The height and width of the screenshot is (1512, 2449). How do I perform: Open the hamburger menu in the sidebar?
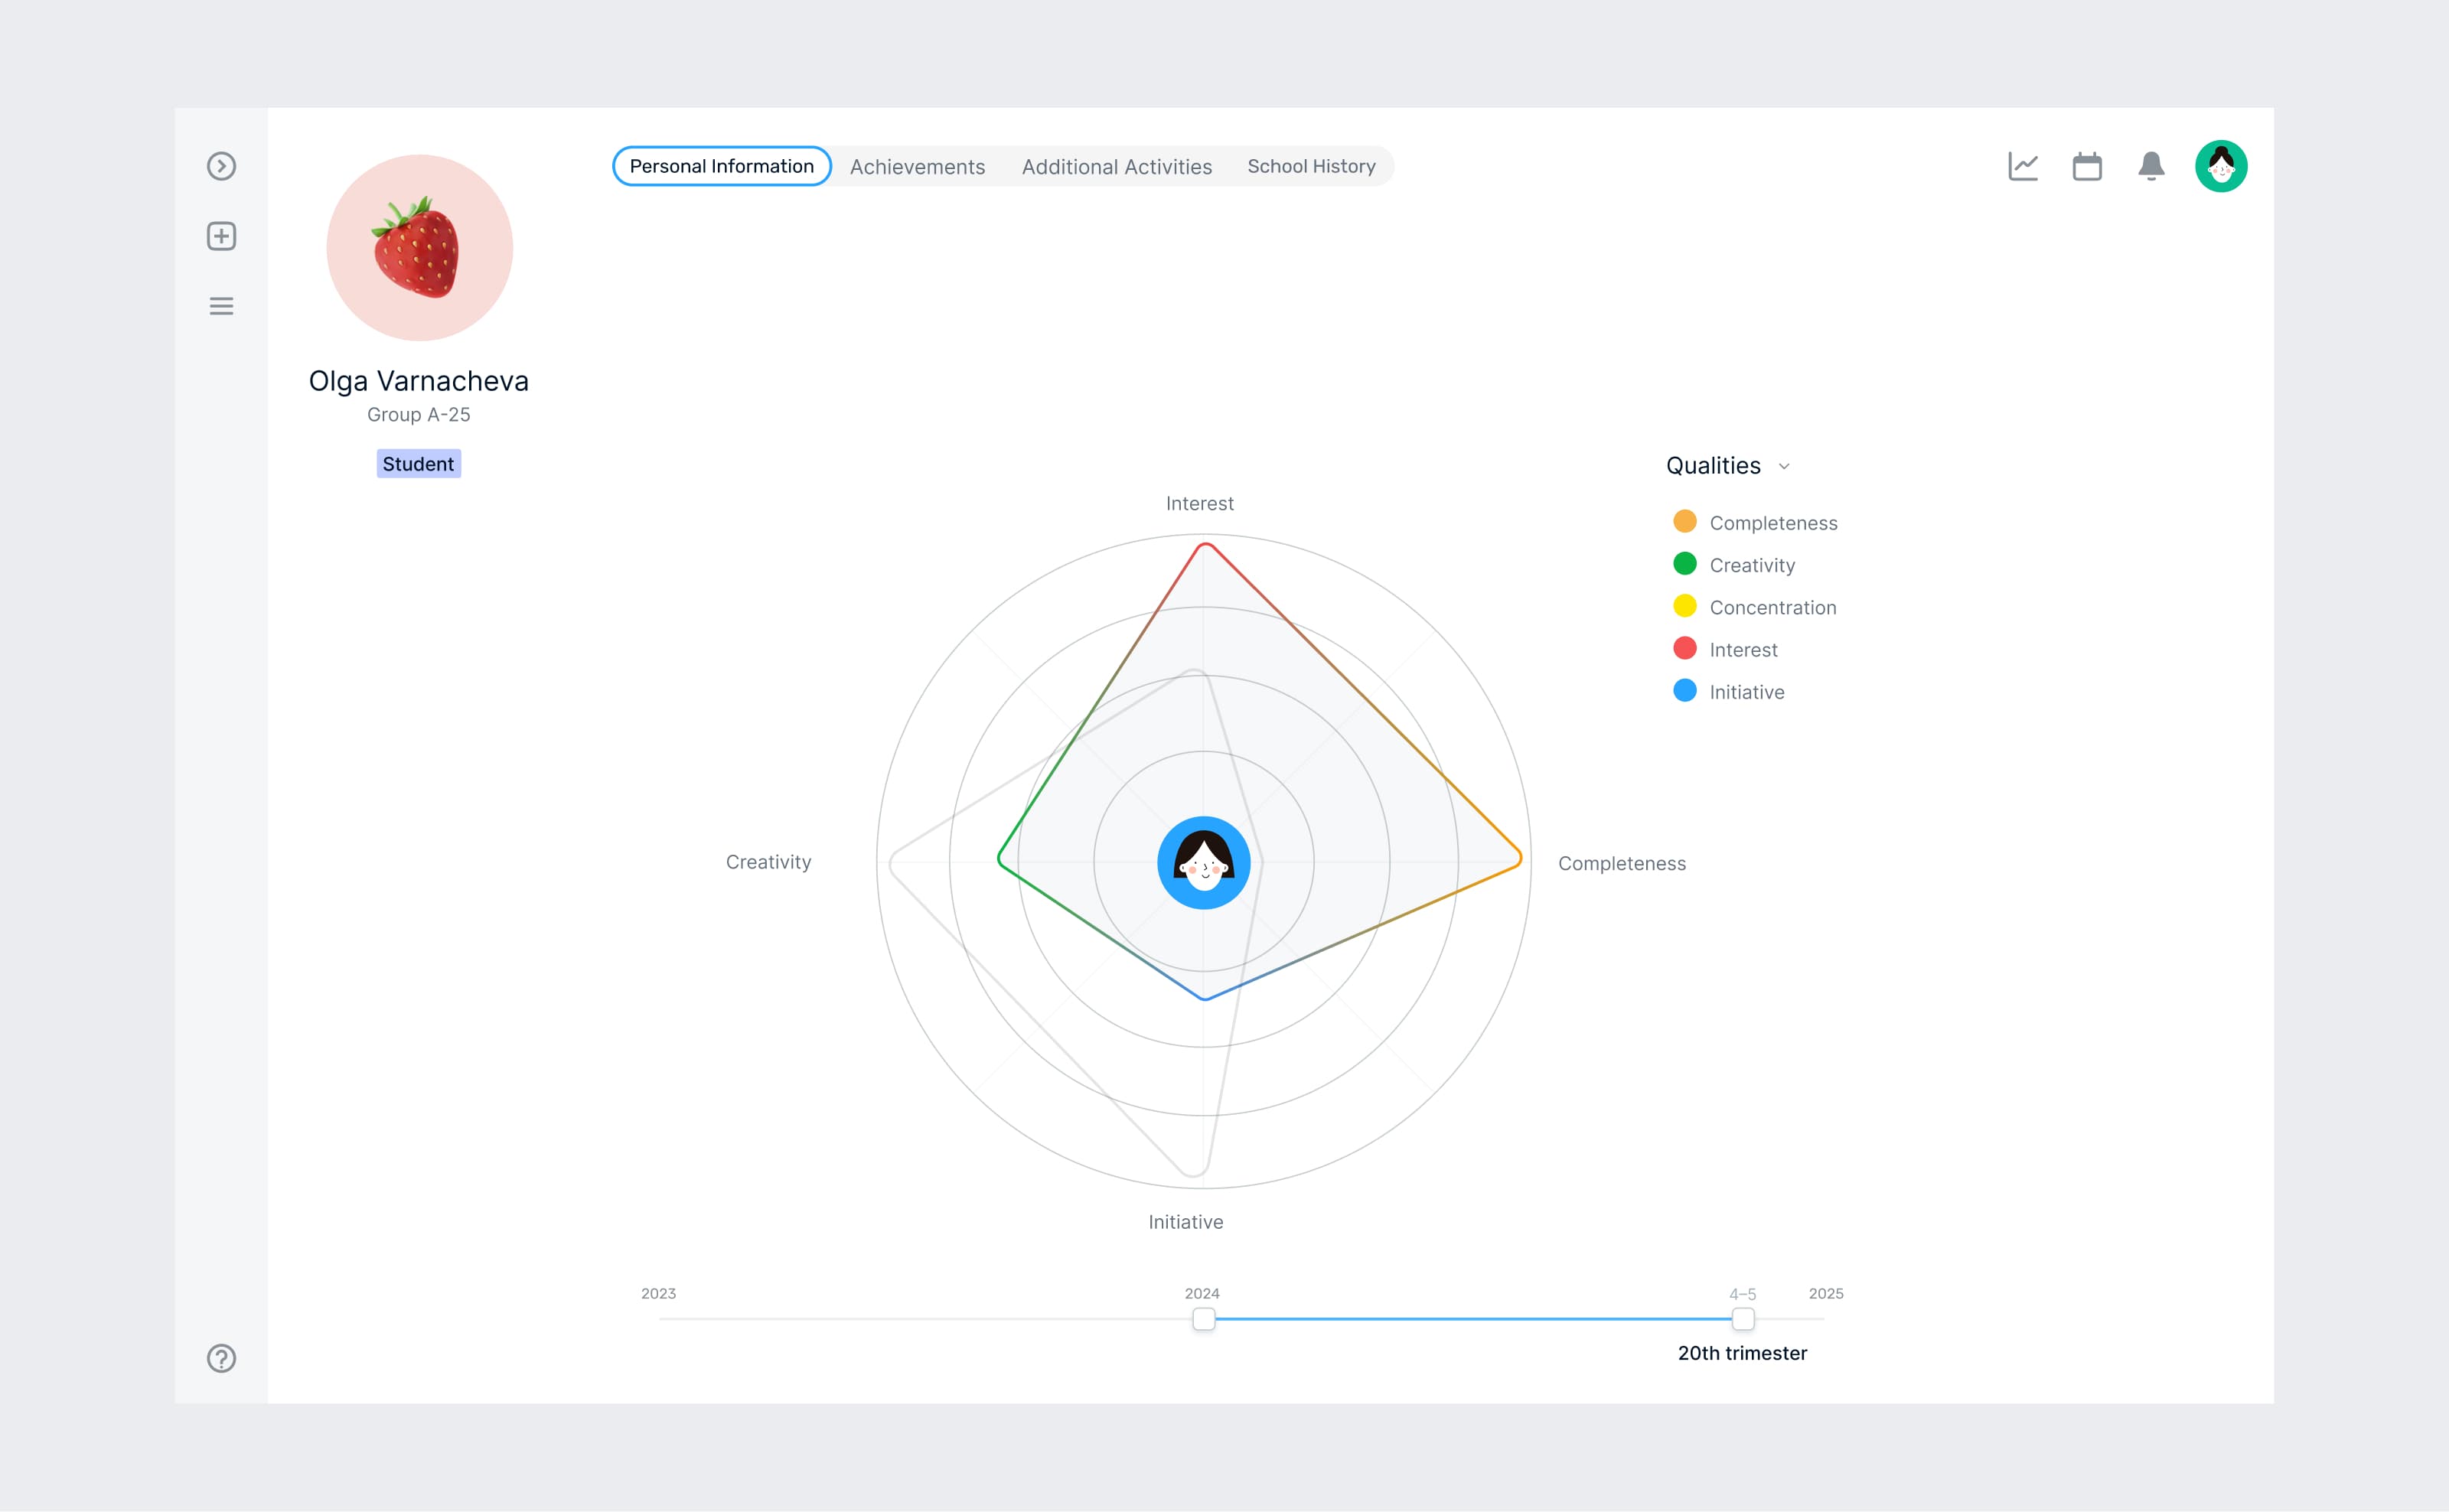point(221,306)
